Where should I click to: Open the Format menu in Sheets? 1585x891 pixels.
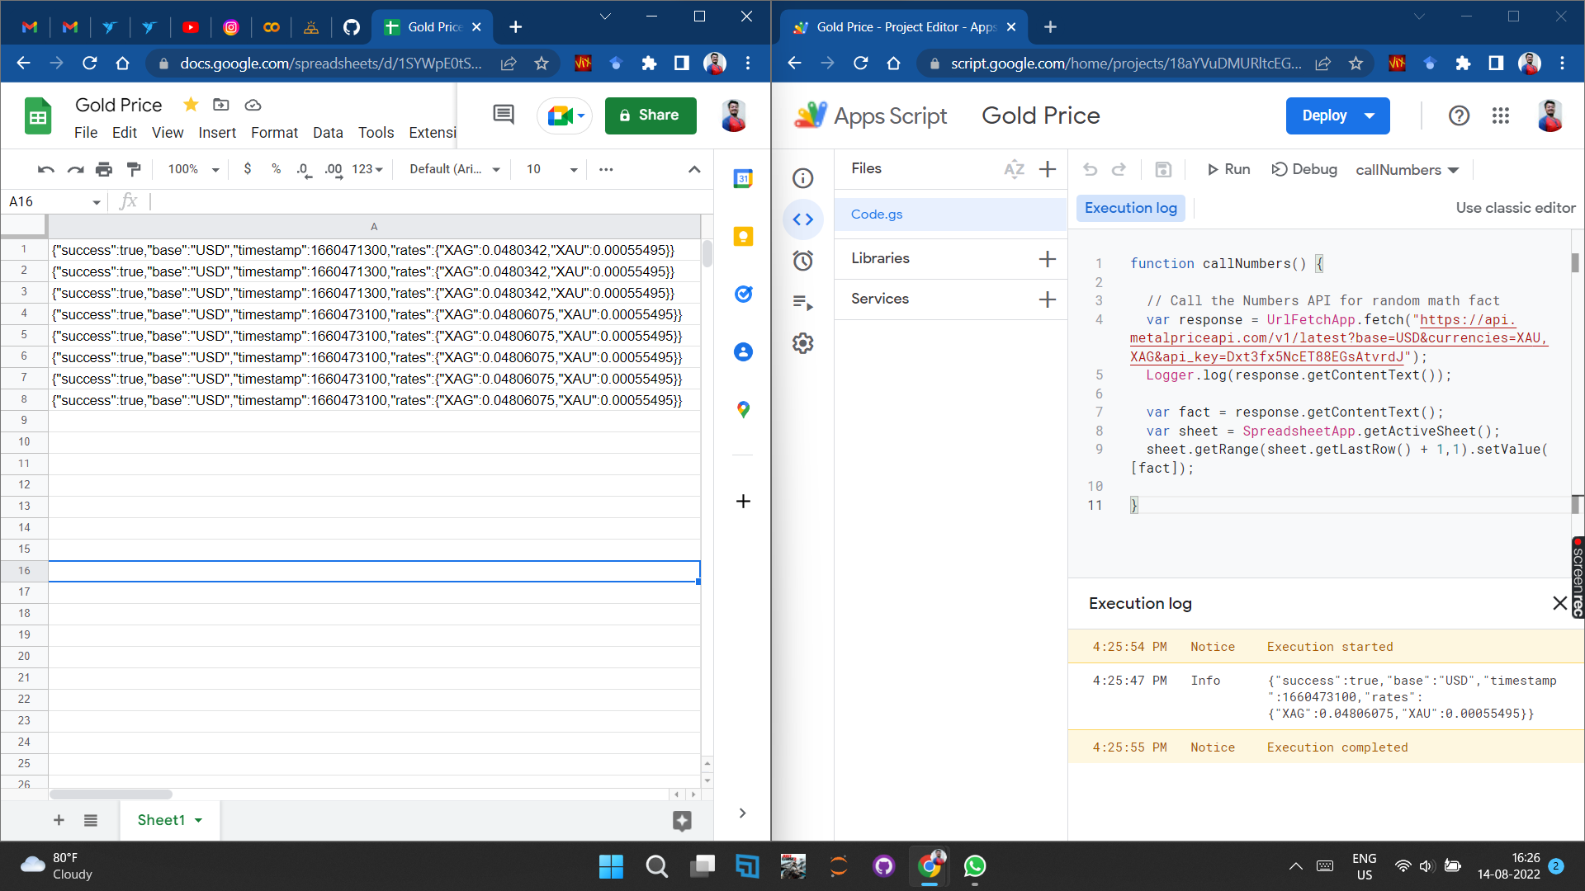[274, 133]
